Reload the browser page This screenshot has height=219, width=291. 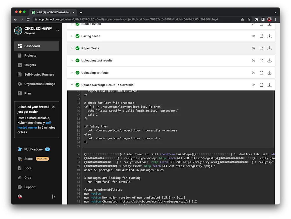[28, 19]
